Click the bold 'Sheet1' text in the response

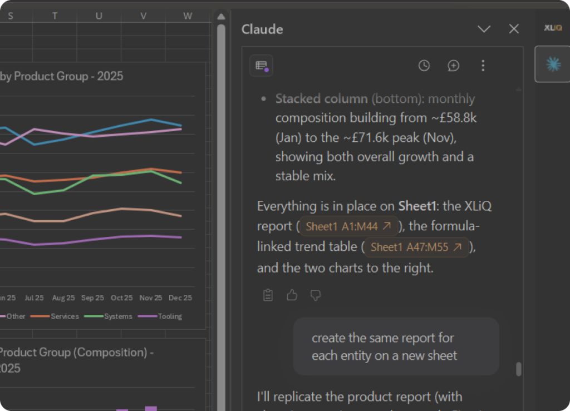pos(417,206)
